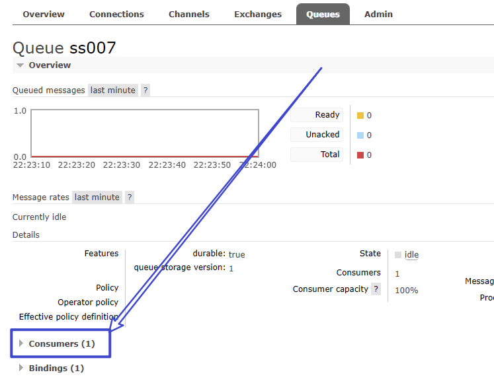Go to the Exchanges tab
The image size is (494, 387).
point(258,14)
